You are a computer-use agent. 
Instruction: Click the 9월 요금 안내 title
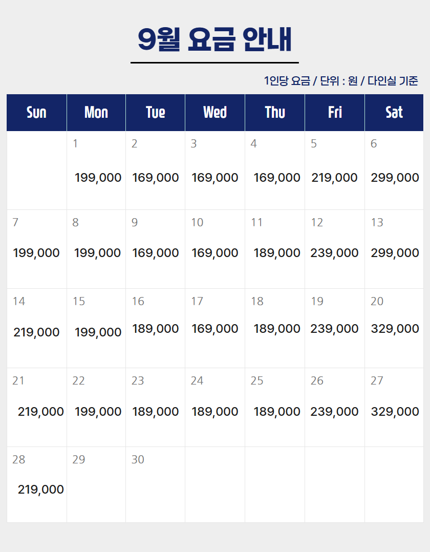214,39
